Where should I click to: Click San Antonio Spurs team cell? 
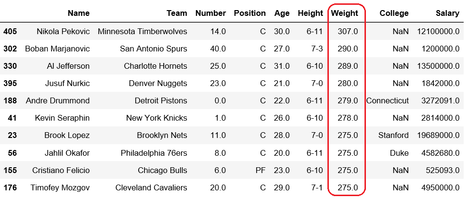[x=154, y=49]
